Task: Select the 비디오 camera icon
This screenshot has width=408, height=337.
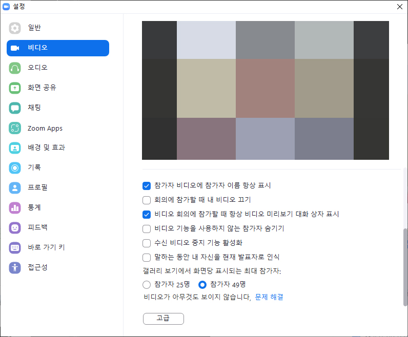Action: pos(15,48)
